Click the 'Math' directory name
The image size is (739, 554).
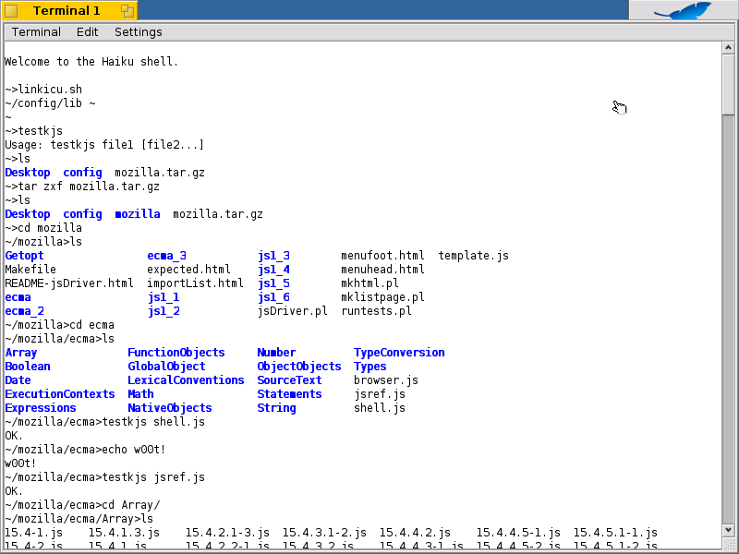[x=140, y=394]
